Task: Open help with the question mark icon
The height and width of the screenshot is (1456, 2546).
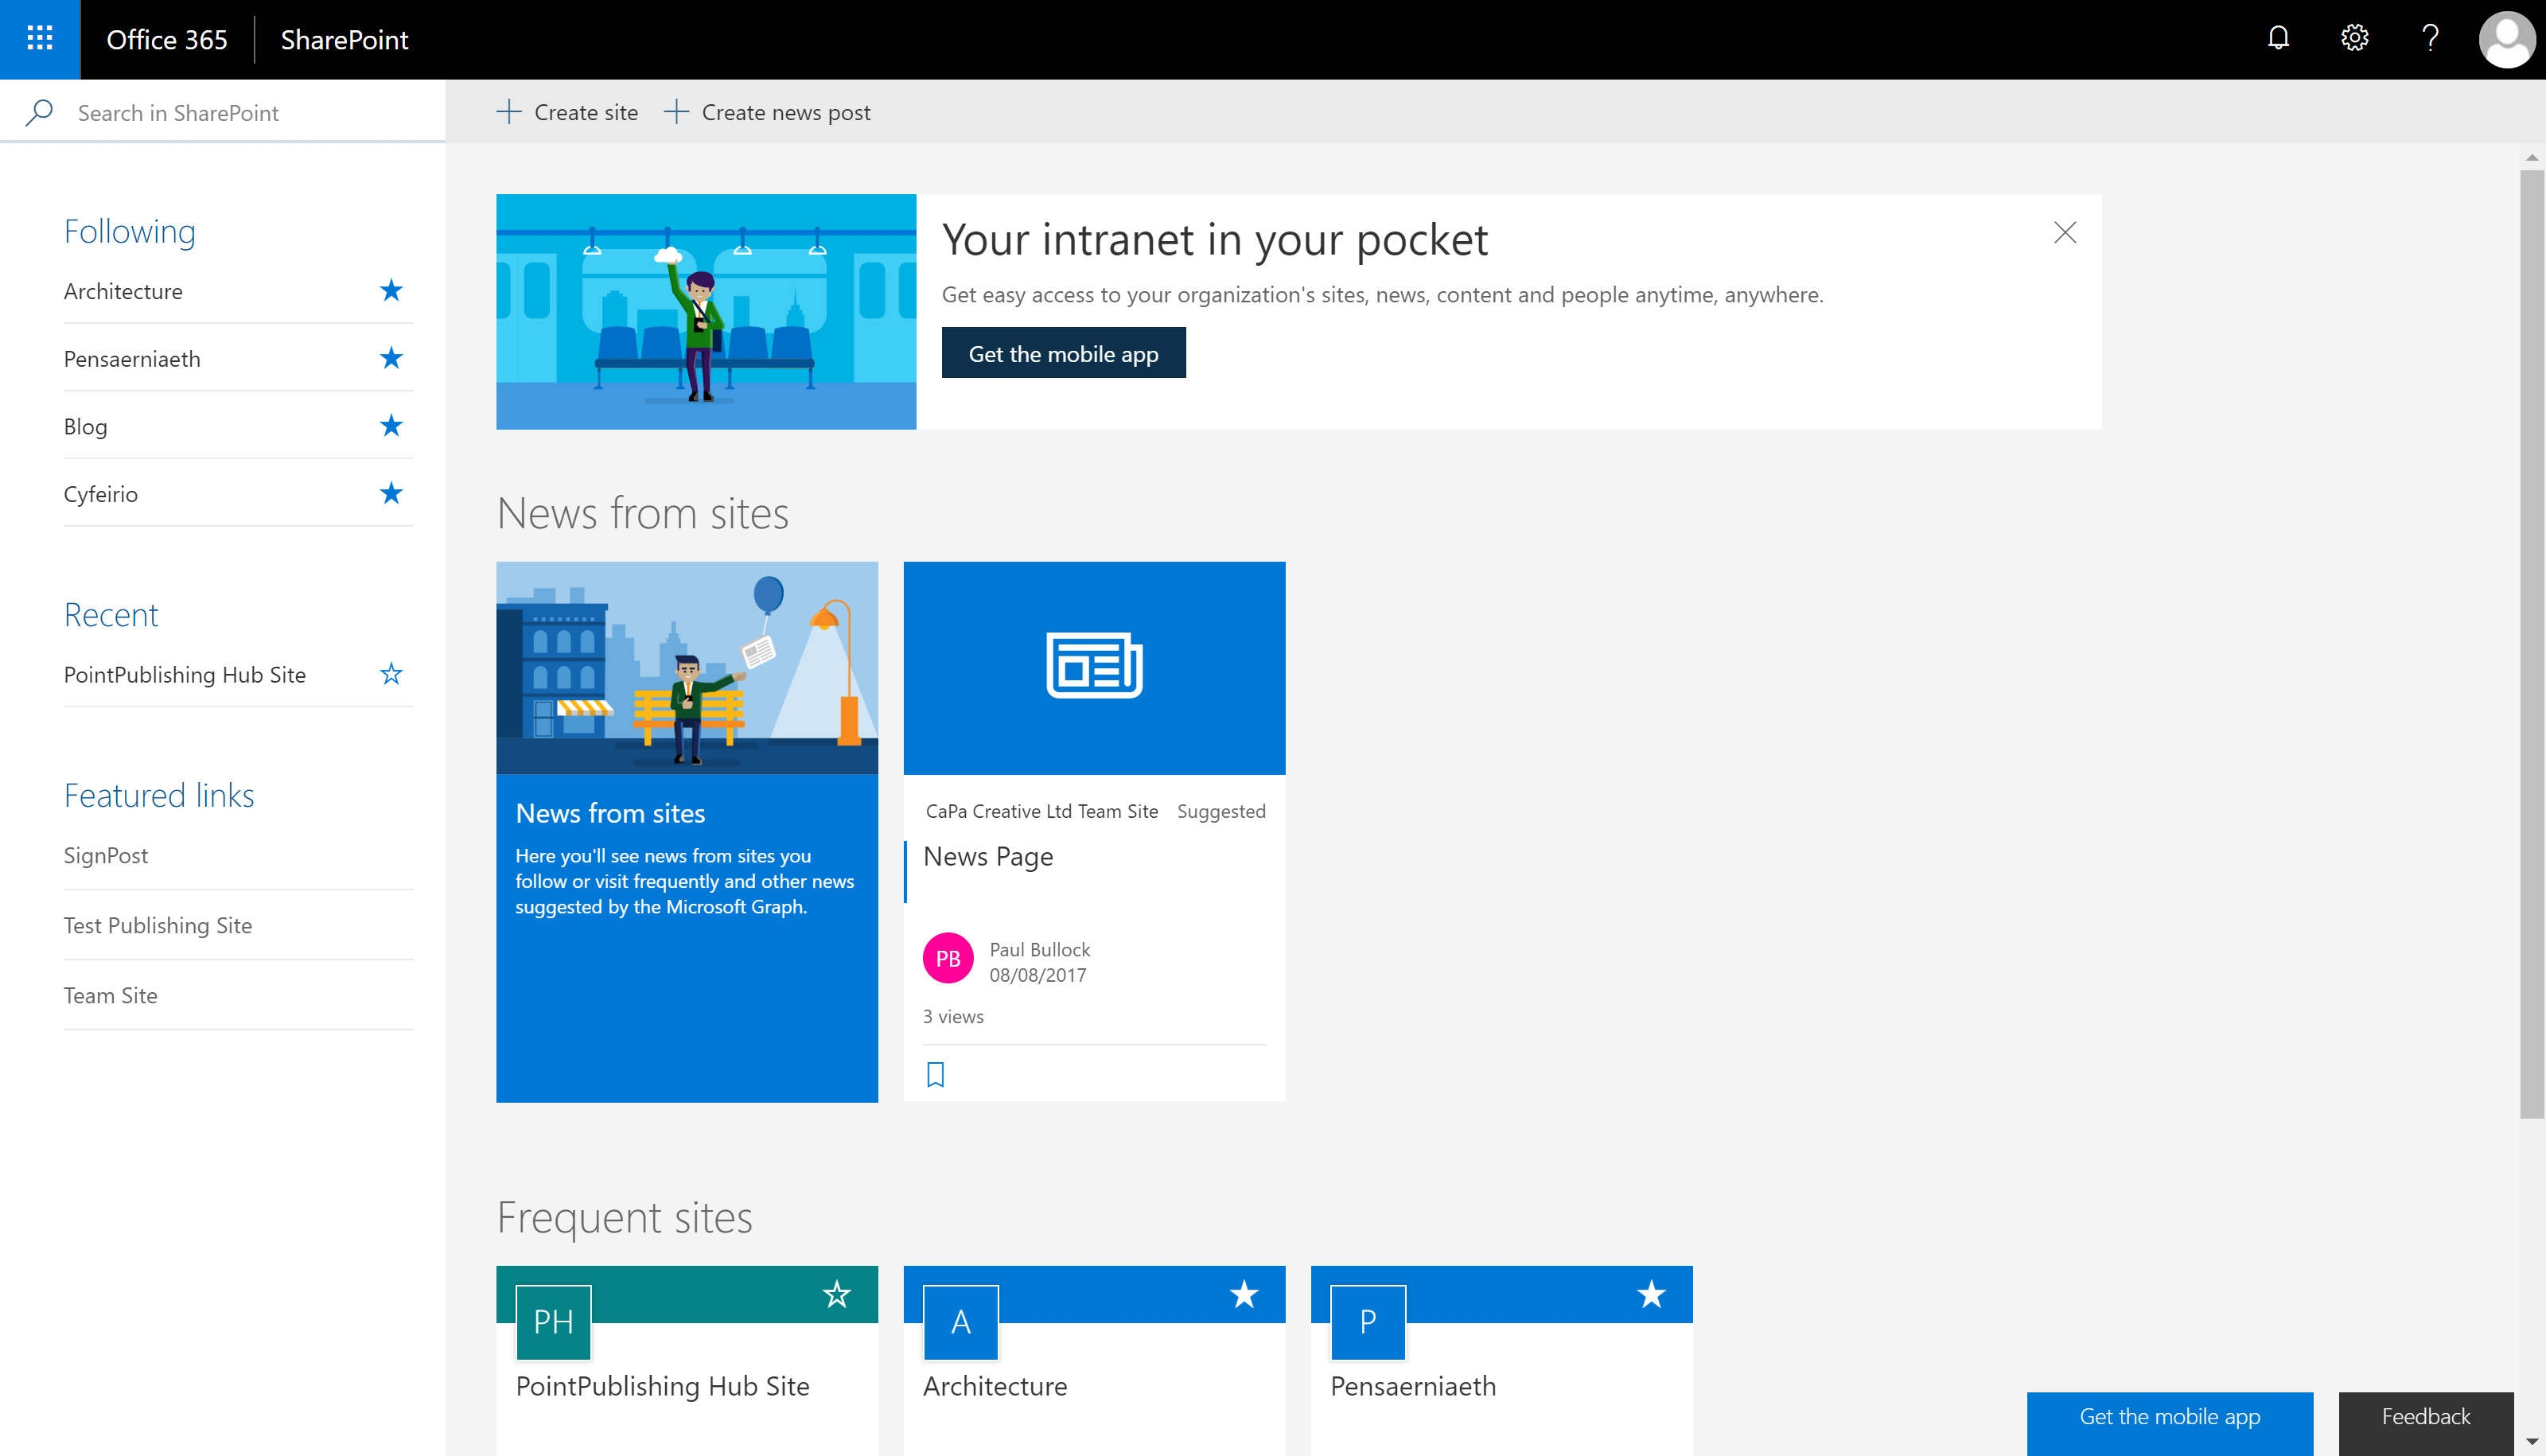Action: [x=2431, y=38]
